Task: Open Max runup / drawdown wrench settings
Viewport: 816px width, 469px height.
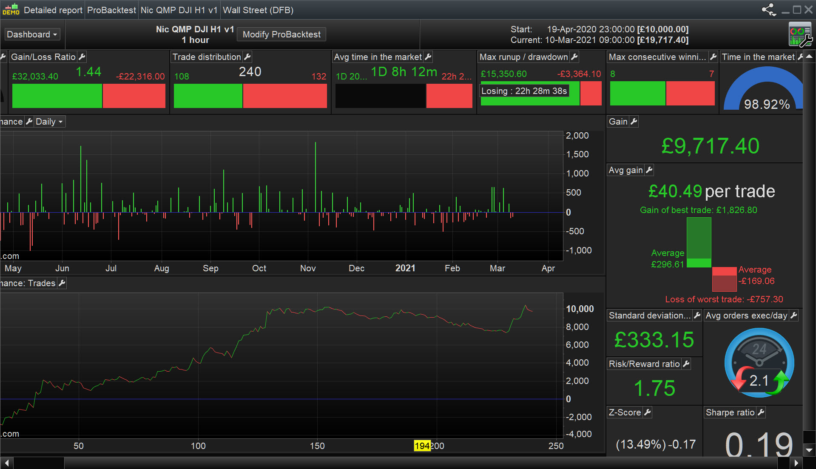Action: pyautogui.click(x=574, y=57)
